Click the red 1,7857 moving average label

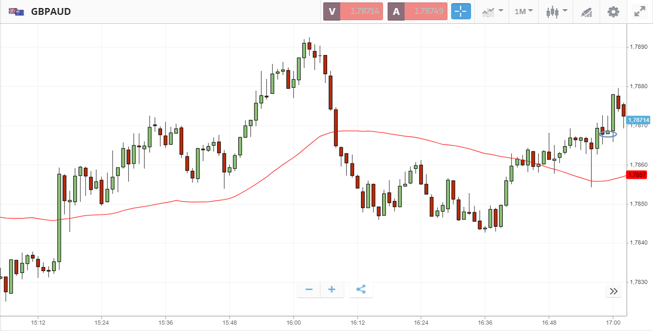click(637, 175)
